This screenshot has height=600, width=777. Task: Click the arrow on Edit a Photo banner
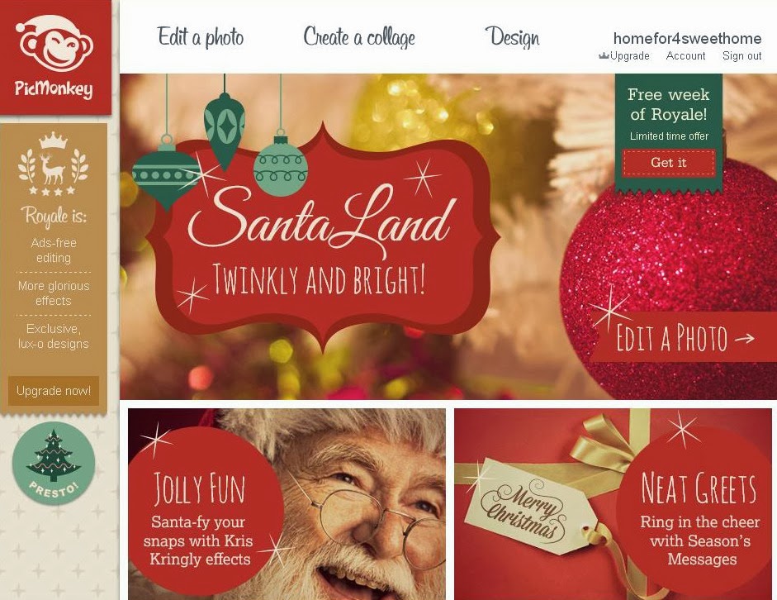(744, 339)
